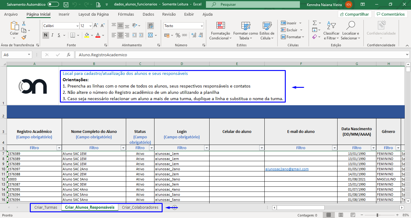The height and width of the screenshot is (218, 411).
Task: Open the Fórmulas ribbon tab
Action: (x=126, y=14)
